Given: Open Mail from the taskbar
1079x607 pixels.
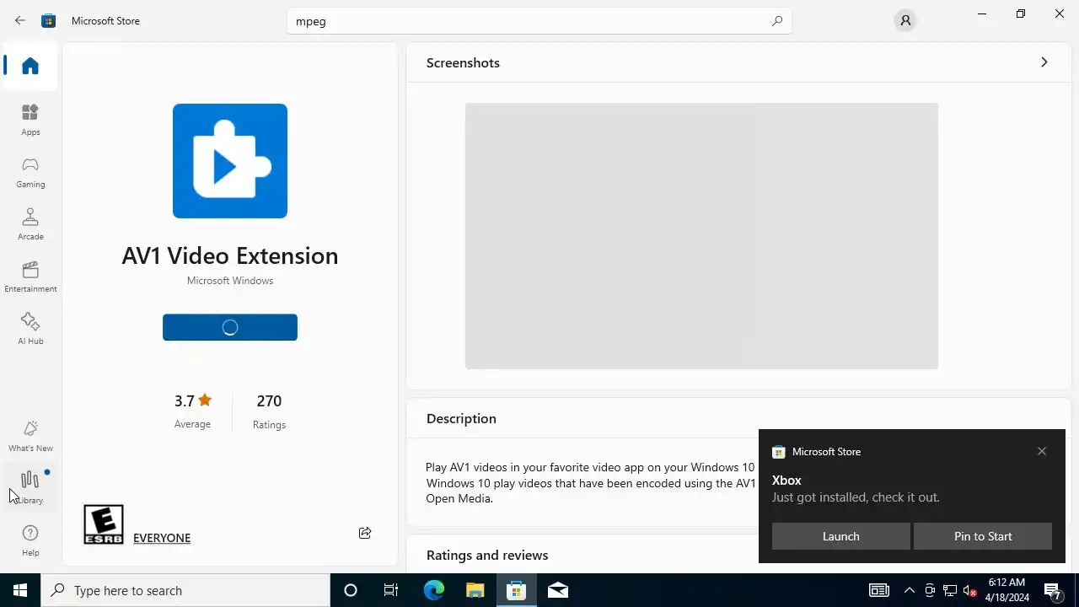Looking at the screenshot, I should pos(557,590).
